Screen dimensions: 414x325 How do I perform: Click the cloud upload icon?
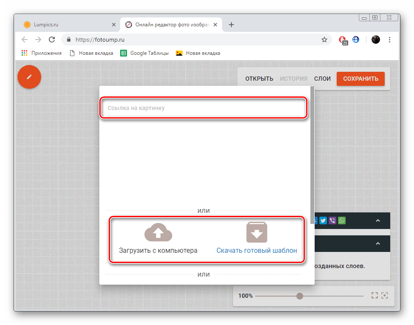(x=158, y=232)
